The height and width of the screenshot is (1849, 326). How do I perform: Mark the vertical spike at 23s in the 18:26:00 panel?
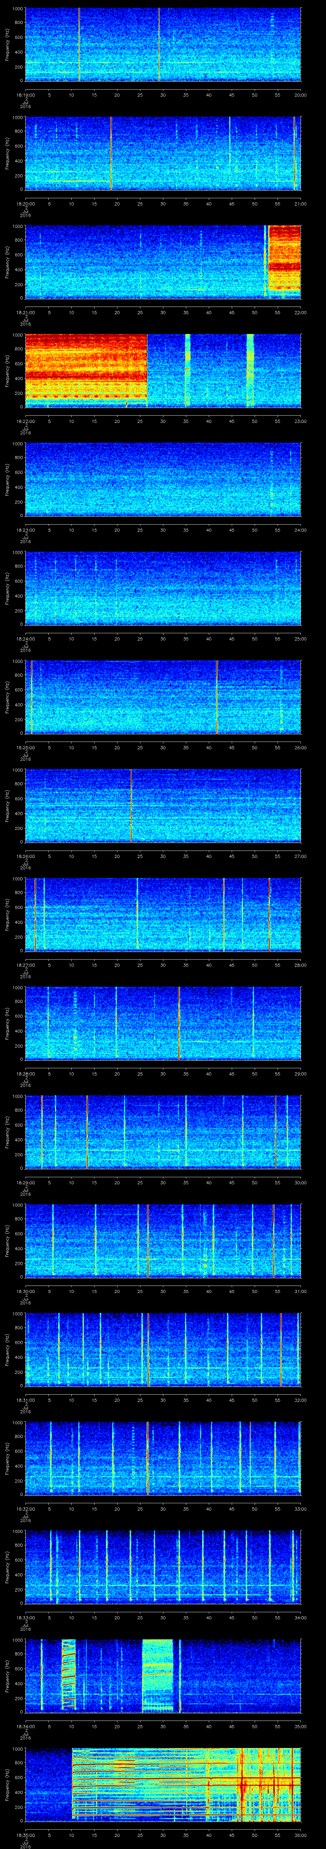coord(131,805)
